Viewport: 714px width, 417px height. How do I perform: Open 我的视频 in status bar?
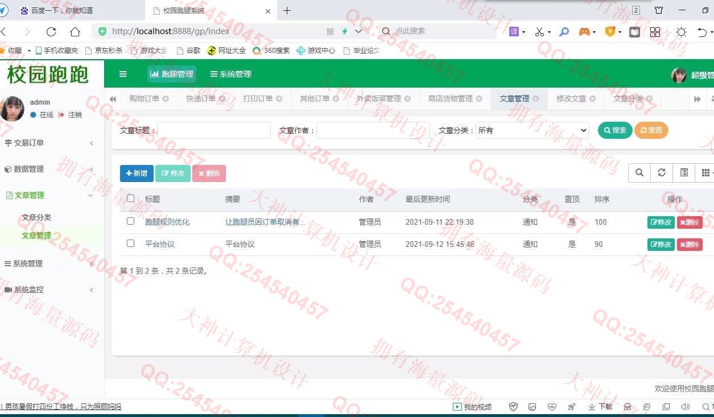[472, 407]
